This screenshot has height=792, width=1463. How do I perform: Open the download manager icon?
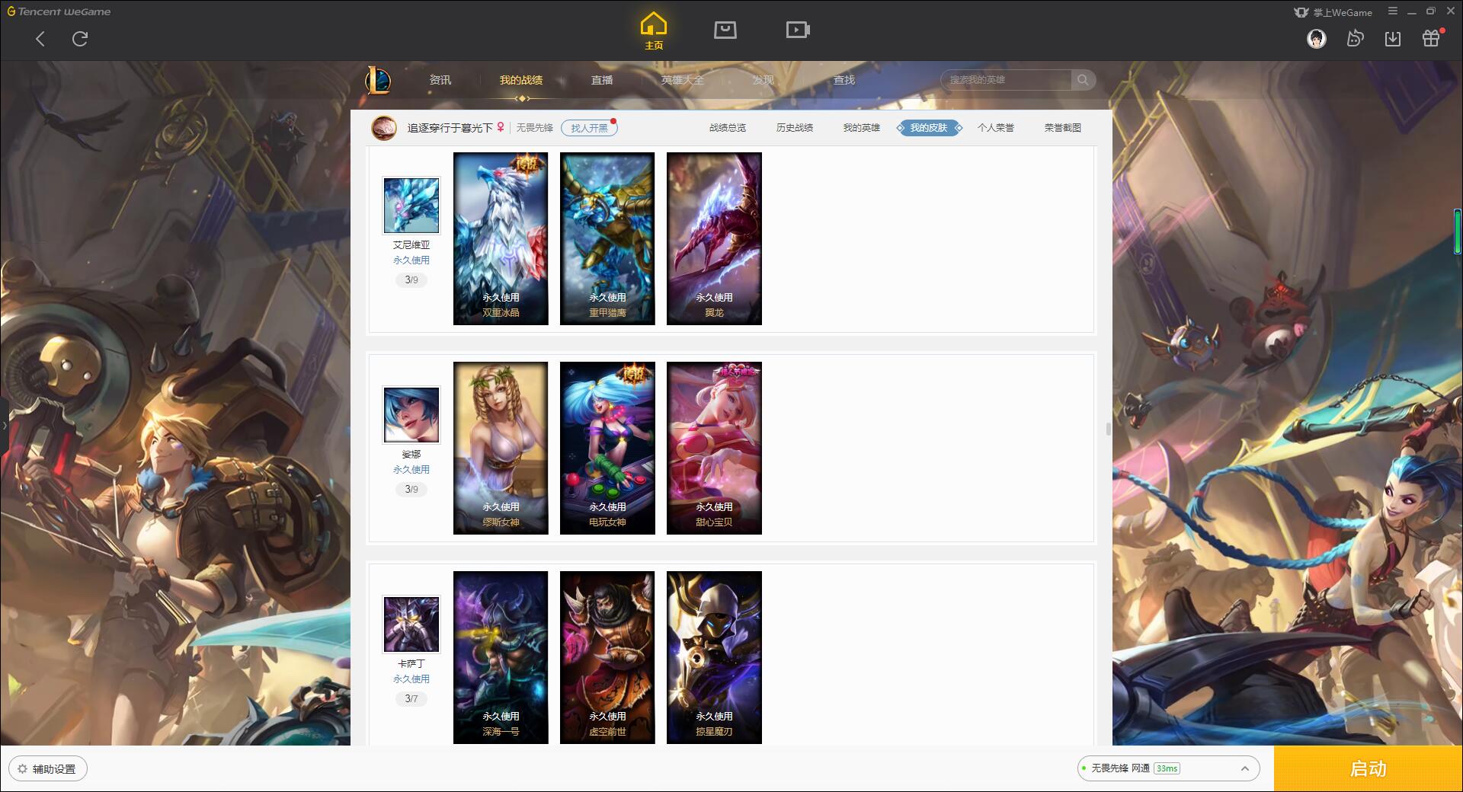click(1393, 38)
